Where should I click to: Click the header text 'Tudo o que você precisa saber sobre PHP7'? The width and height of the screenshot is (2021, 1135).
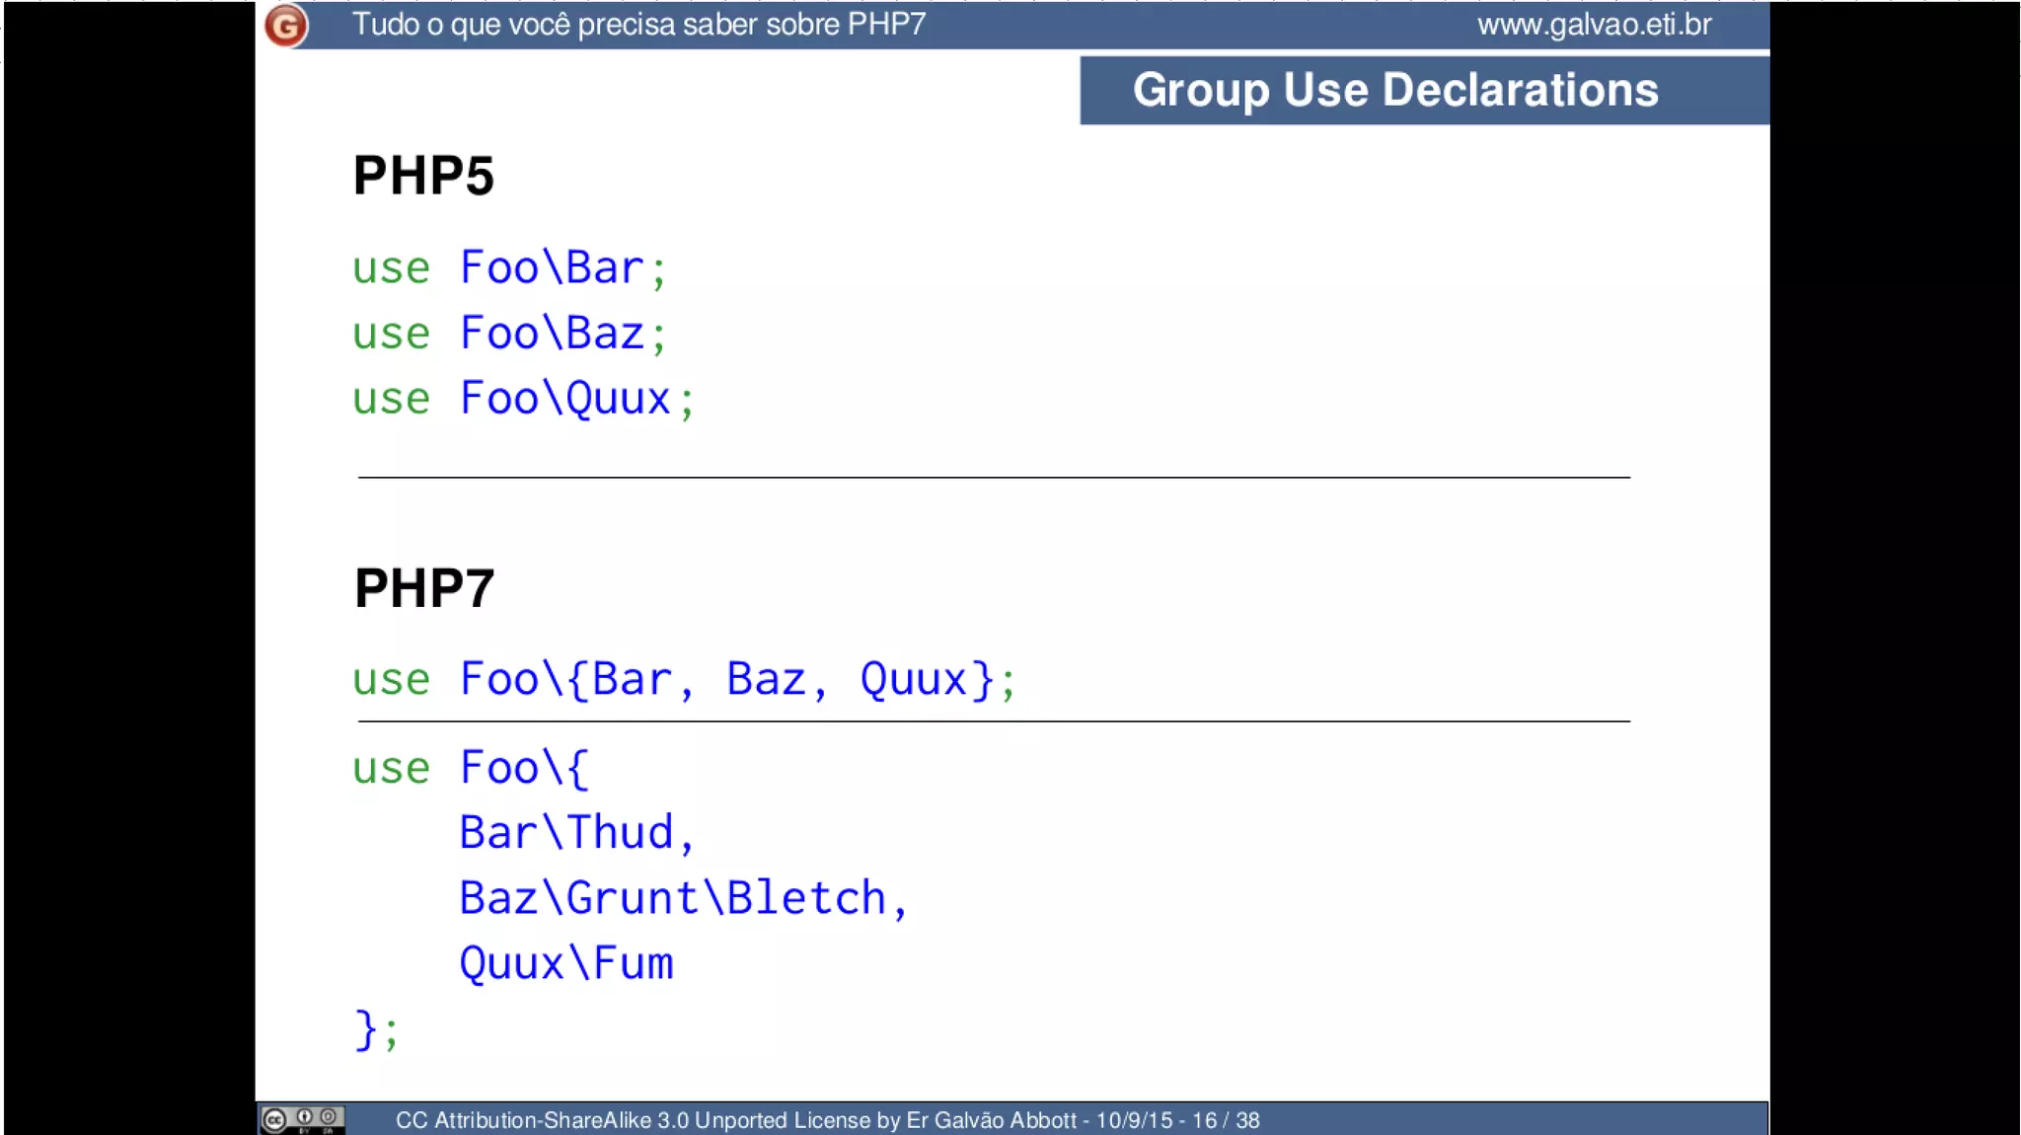(x=638, y=25)
